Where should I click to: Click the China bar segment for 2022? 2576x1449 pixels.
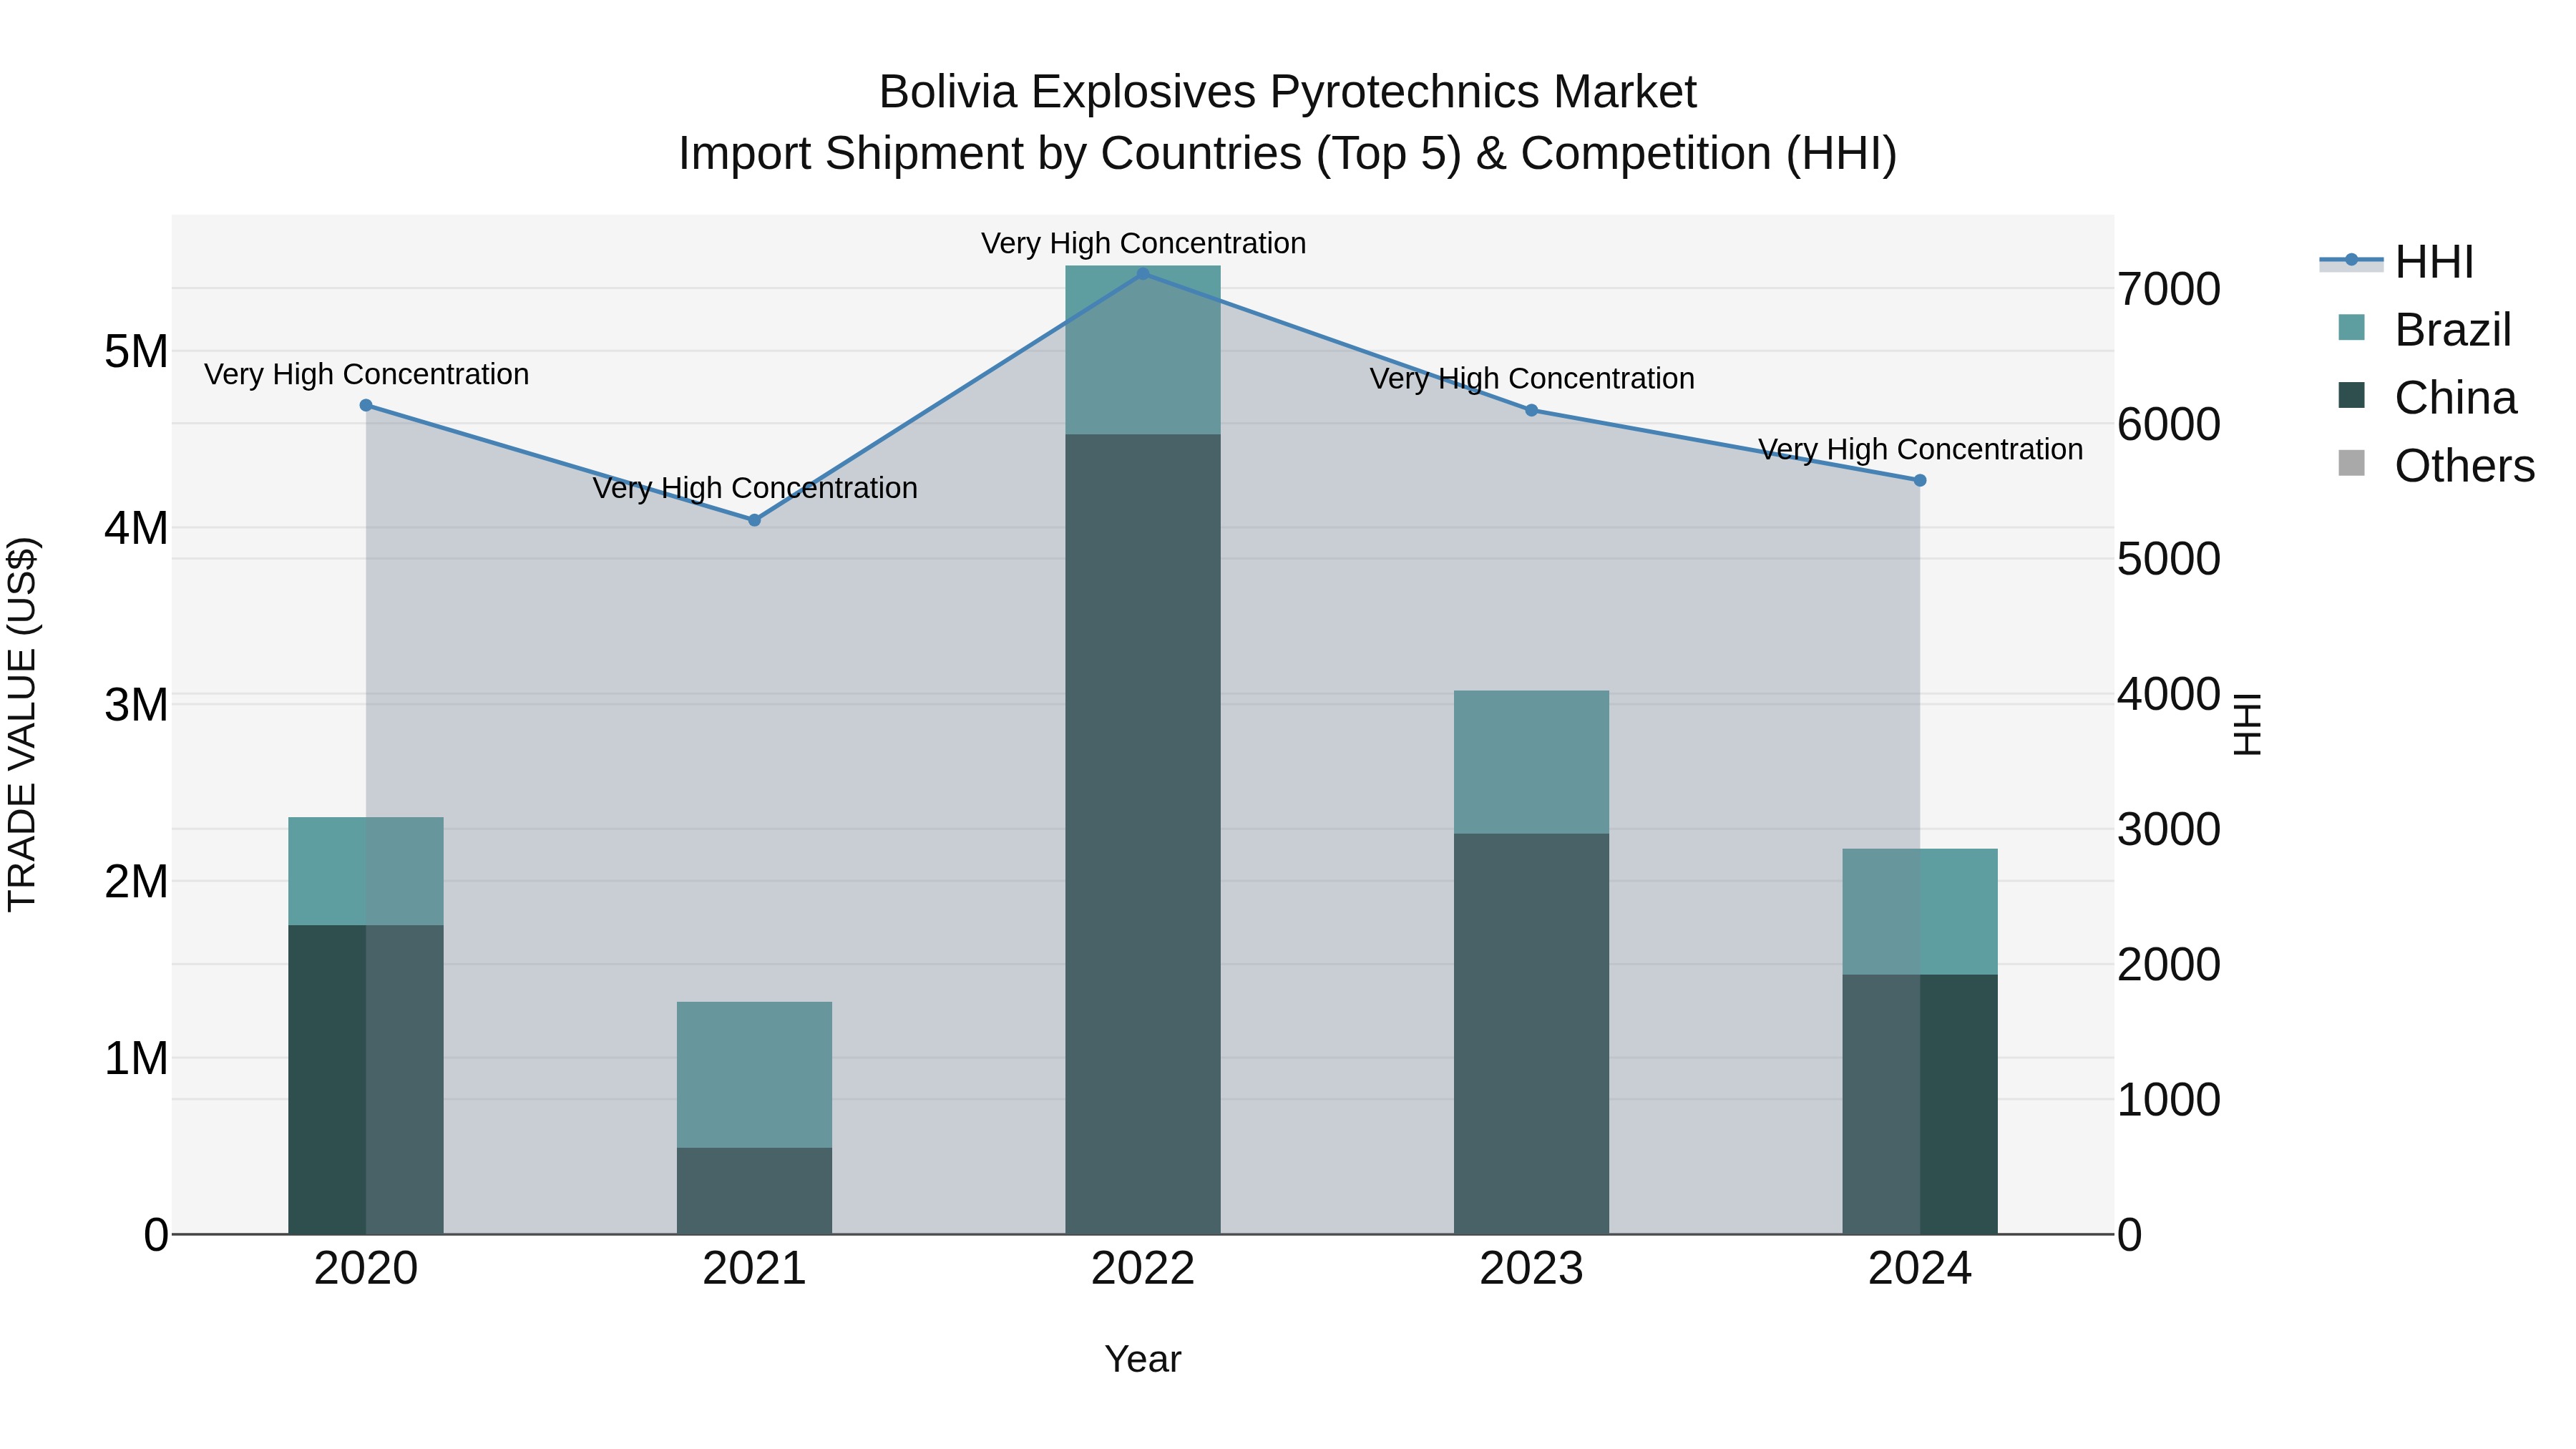(x=1143, y=834)
